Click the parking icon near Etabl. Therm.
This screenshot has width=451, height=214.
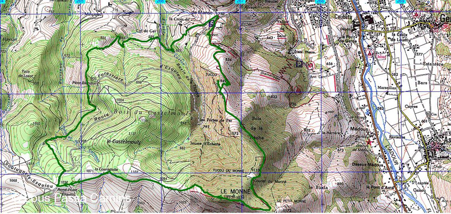(299, 64)
